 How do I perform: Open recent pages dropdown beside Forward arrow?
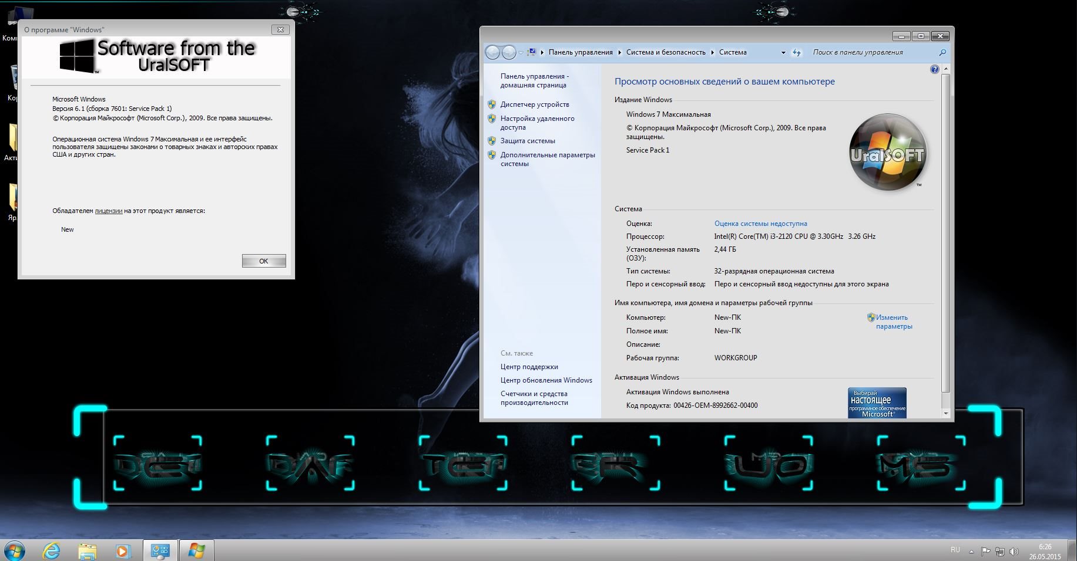[521, 53]
